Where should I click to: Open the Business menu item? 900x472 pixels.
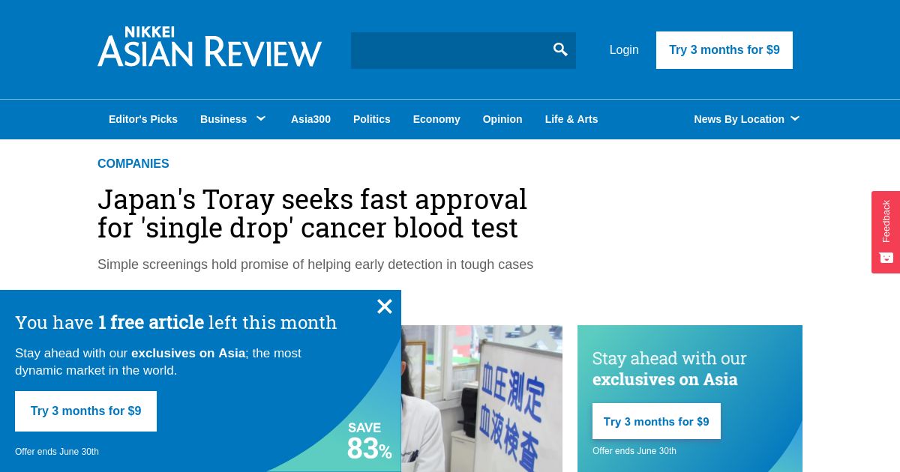[x=223, y=119]
